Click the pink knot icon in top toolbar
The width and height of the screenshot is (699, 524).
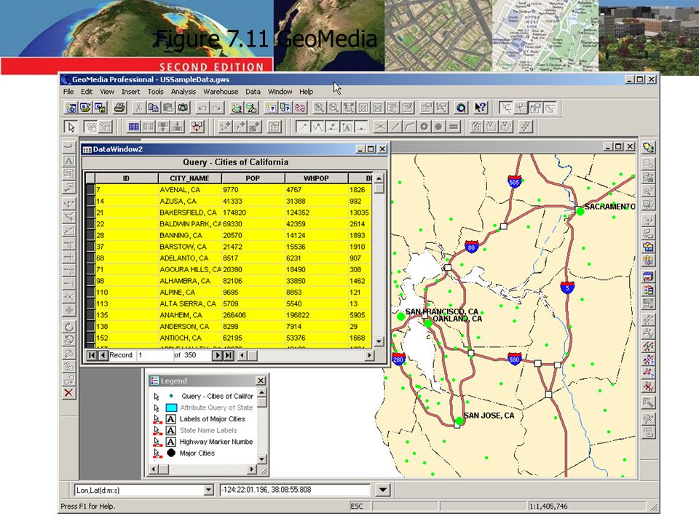click(300, 108)
